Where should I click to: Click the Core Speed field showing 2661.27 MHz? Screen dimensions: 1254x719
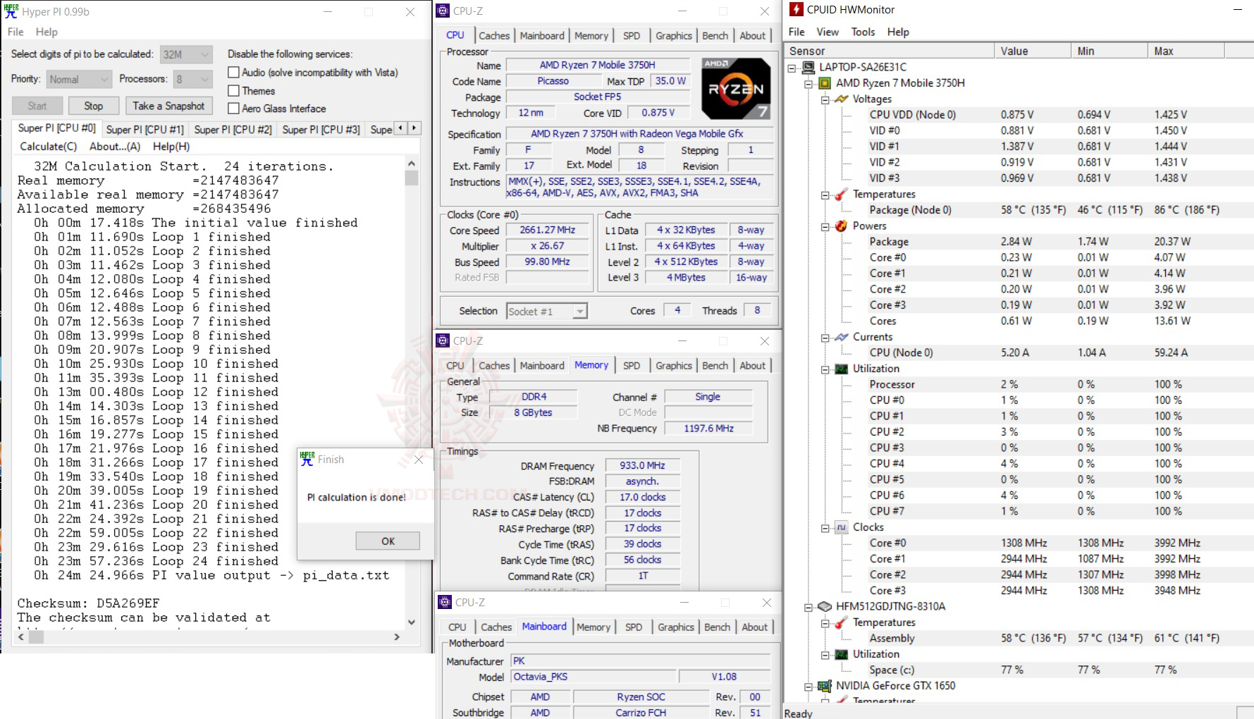pyautogui.click(x=548, y=231)
